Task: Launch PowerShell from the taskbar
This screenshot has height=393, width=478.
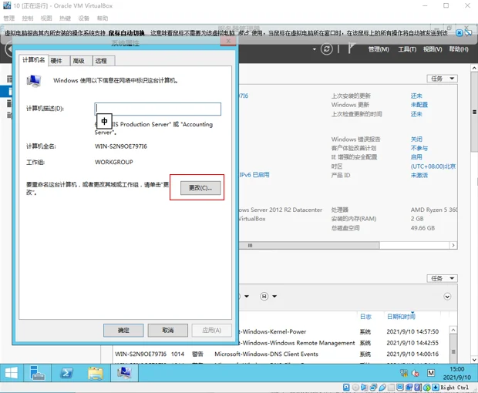Action: [x=66, y=373]
